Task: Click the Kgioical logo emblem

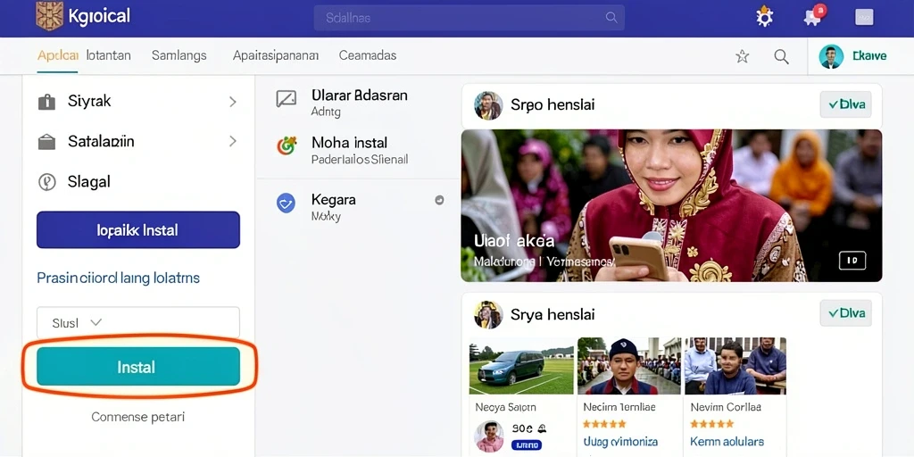Action: tap(49, 16)
